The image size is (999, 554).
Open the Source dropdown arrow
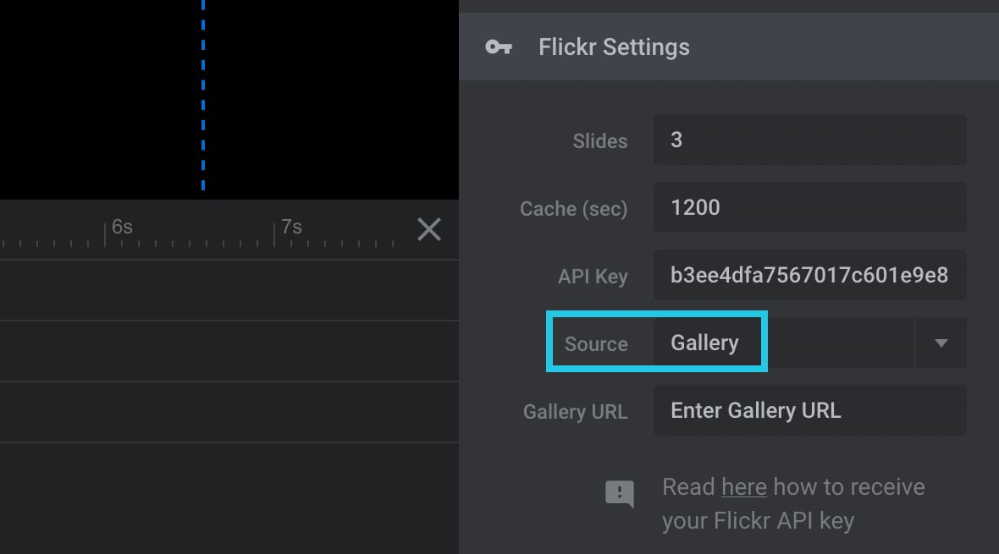(x=941, y=343)
